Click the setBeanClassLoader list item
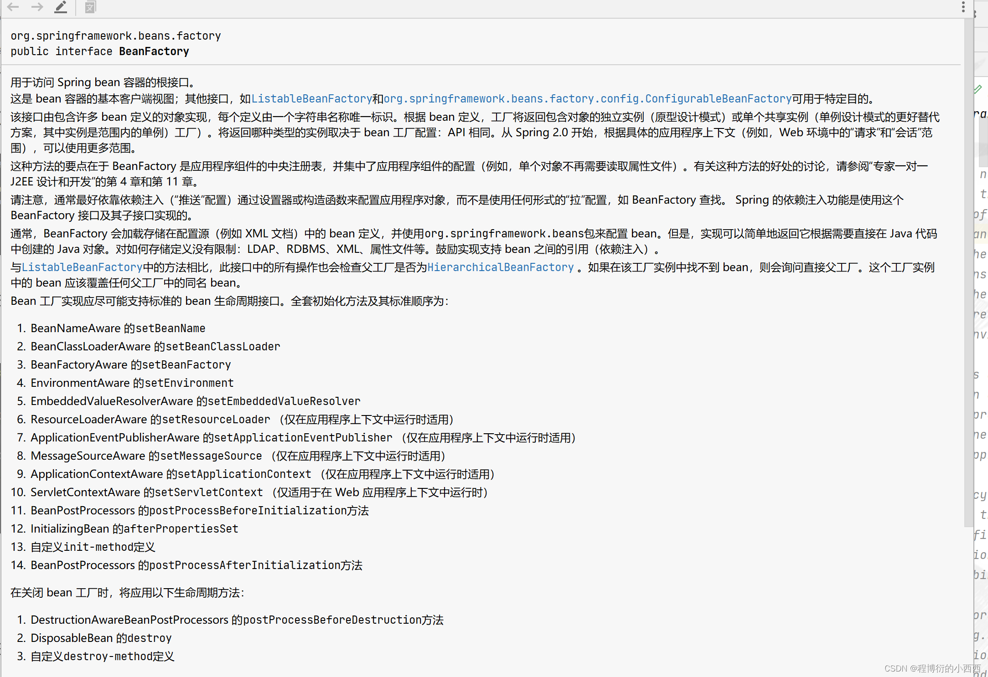The height and width of the screenshot is (677, 988). [222, 347]
